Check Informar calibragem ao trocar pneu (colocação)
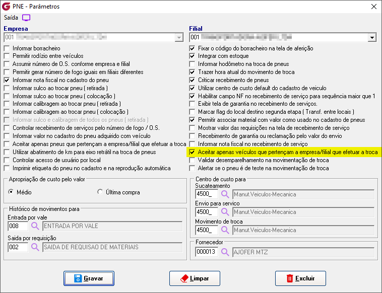Viewport: 382px width, 293px height. (7, 112)
